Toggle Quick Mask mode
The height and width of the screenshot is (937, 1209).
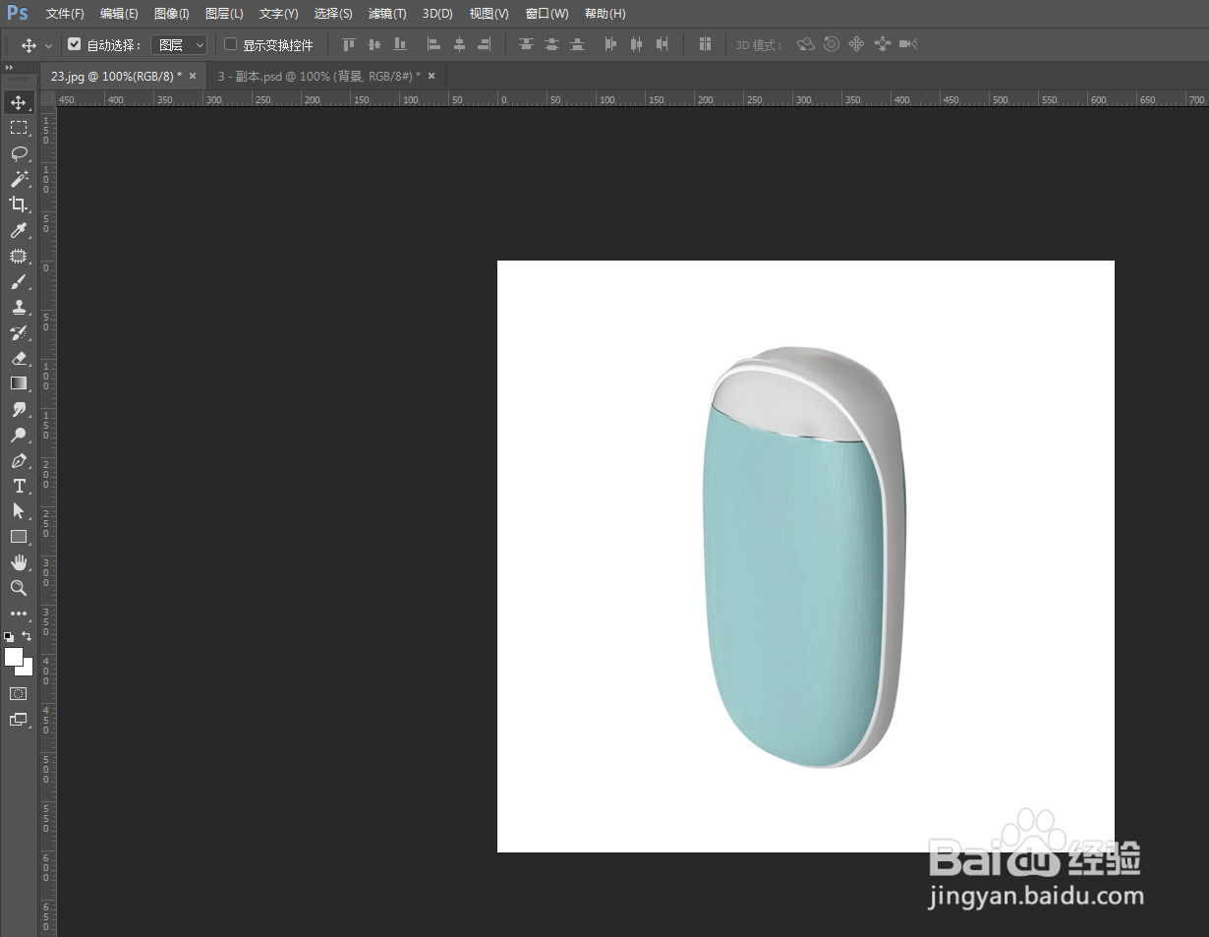point(19,693)
